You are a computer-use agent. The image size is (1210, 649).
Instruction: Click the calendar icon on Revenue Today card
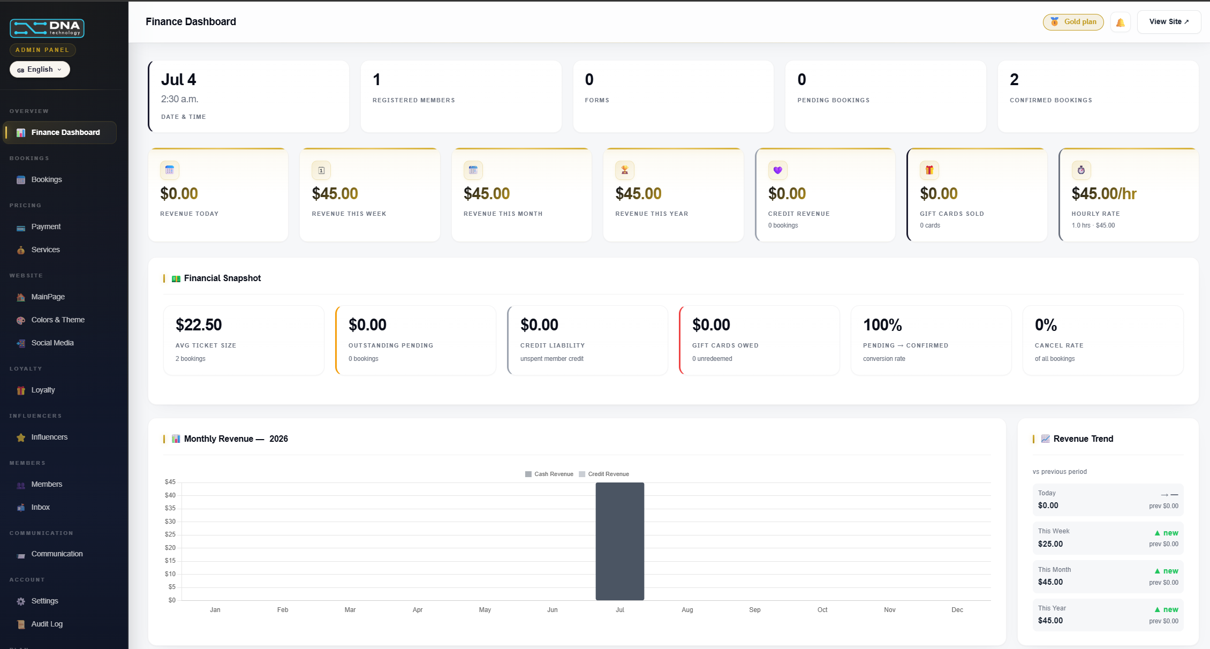tap(170, 170)
